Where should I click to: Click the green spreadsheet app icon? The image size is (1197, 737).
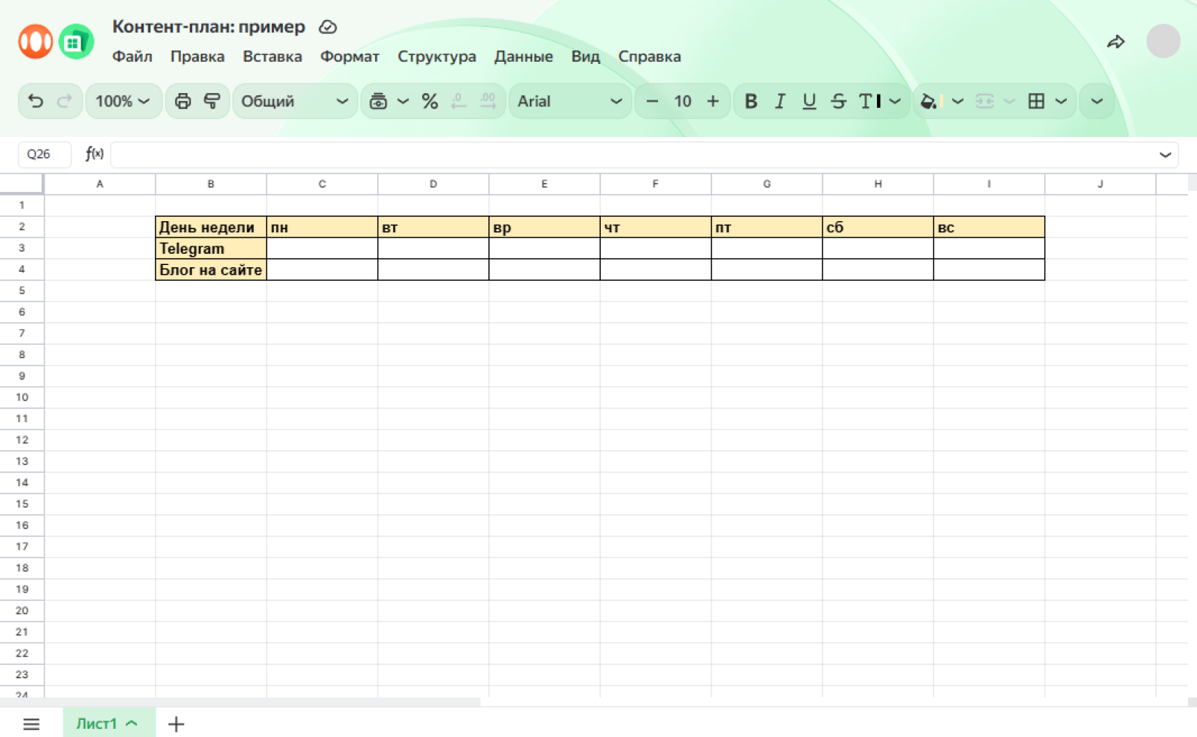click(76, 42)
